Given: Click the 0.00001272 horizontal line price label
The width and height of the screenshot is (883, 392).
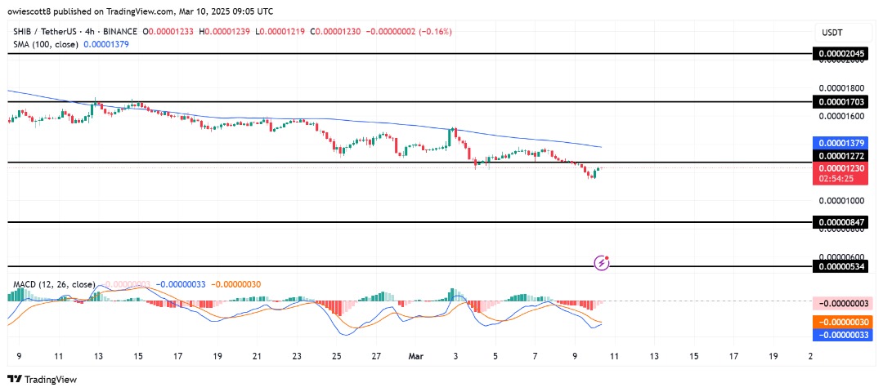Looking at the screenshot, I should (x=840, y=154).
